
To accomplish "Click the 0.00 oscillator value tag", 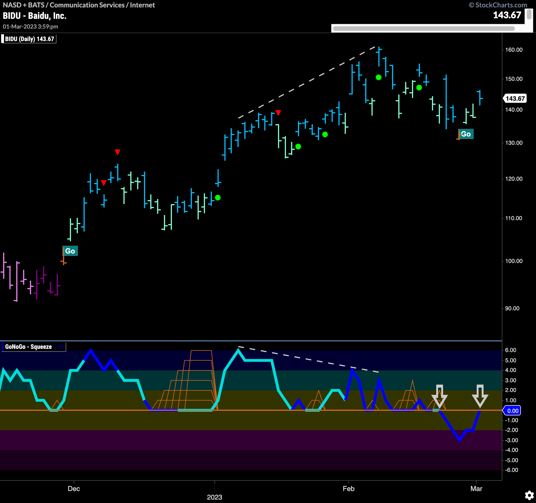I will (512, 411).
